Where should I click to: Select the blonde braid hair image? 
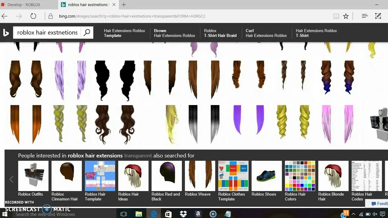pyautogui.click(x=70, y=124)
